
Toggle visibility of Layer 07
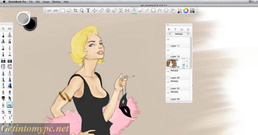point(168,61)
